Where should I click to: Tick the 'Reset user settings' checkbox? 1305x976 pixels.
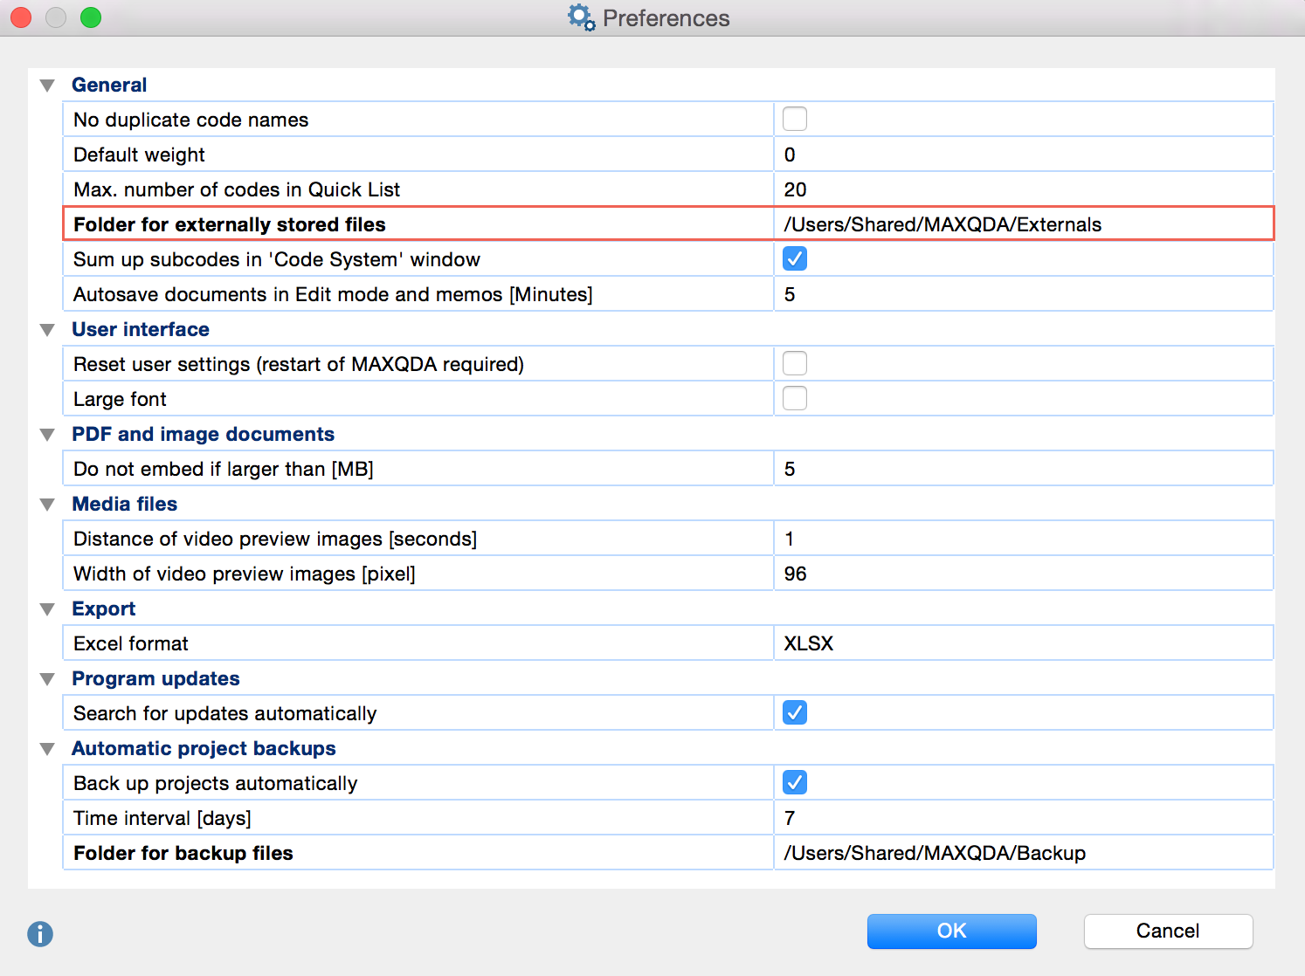point(794,363)
